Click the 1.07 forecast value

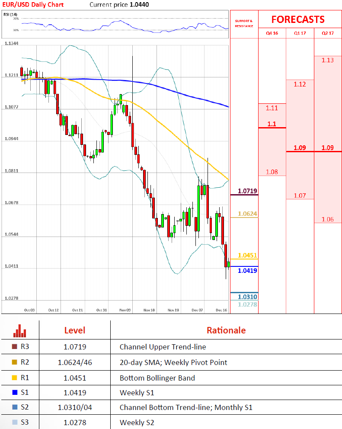coord(300,195)
